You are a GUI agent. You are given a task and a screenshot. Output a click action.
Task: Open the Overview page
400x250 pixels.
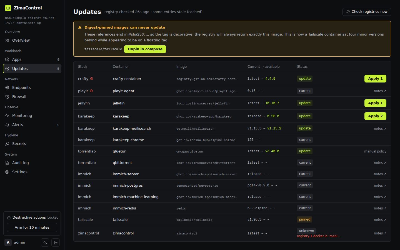click(x=32, y=41)
